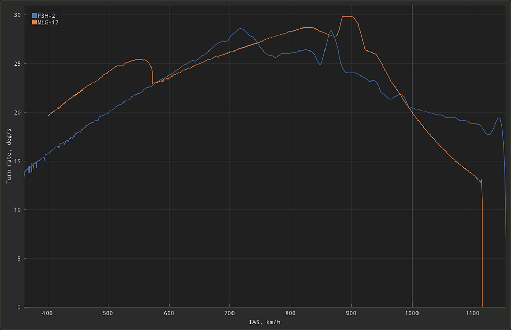The image size is (511, 330).
Task: Click the 'Turn rate, deg/s' y-axis title
Action: pos(9,156)
